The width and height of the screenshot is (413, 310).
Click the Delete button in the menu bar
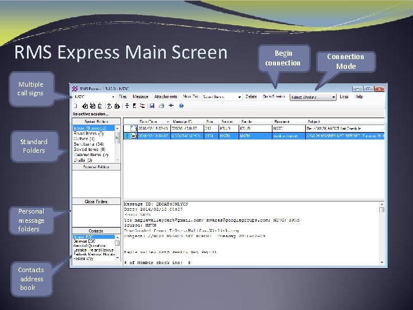point(251,97)
